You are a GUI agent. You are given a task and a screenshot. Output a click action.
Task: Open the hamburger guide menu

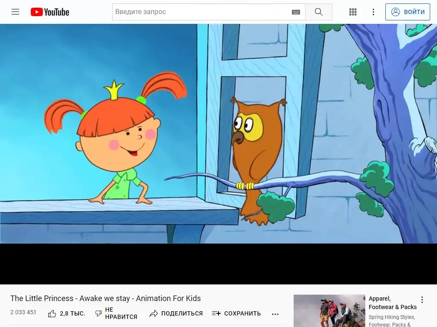click(x=15, y=11)
